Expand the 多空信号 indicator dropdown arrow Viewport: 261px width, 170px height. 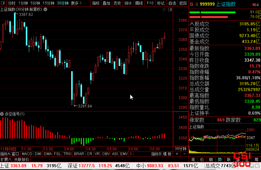tap(2, 114)
